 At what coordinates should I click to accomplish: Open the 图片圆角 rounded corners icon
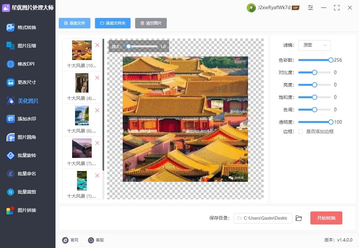[x=10, y=137]
